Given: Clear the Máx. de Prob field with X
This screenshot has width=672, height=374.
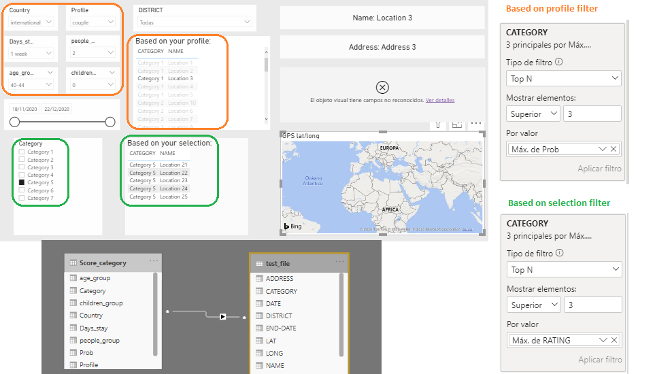Looking at the screenshot, I should point(614,149).
